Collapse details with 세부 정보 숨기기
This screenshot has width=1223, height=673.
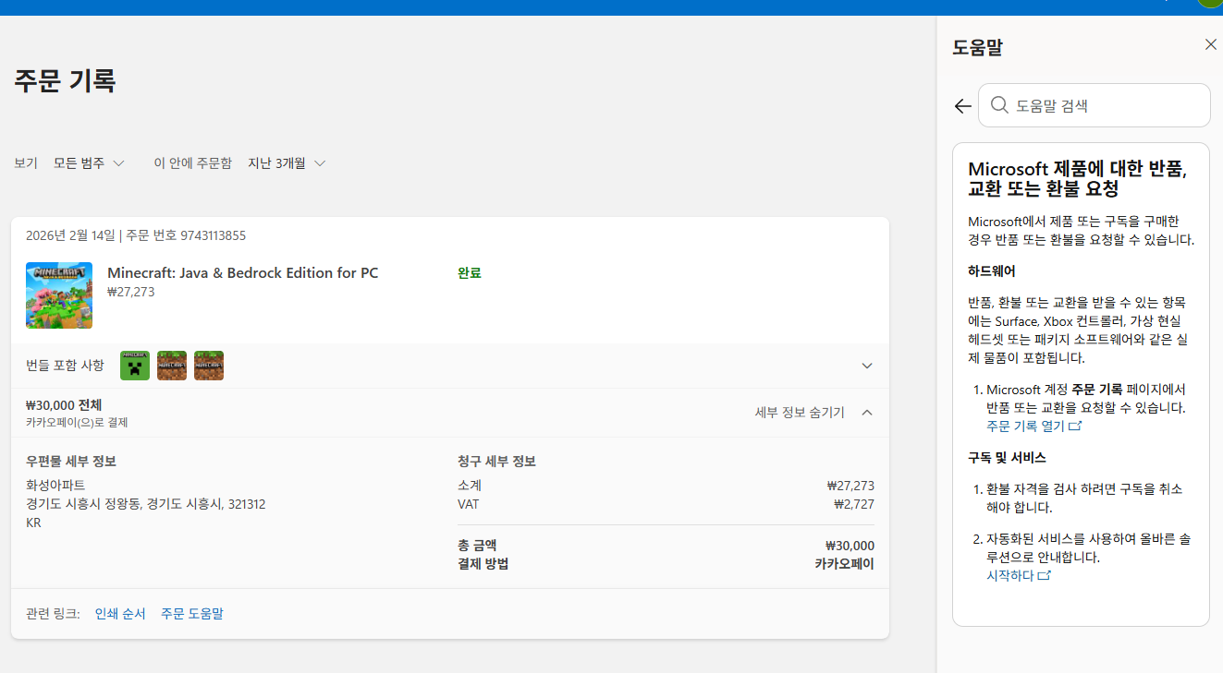coord(813,413)
